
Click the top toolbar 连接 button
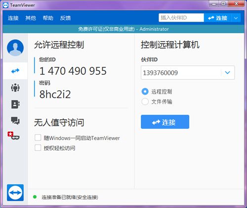coord(218,18)
